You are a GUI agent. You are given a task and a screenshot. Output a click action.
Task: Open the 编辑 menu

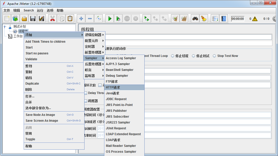click(17, 10)
